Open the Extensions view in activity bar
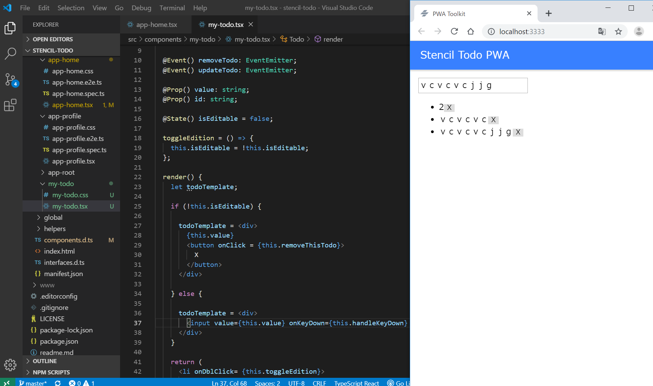Screen dimensions: 653x386 click(x=10, y=105)
